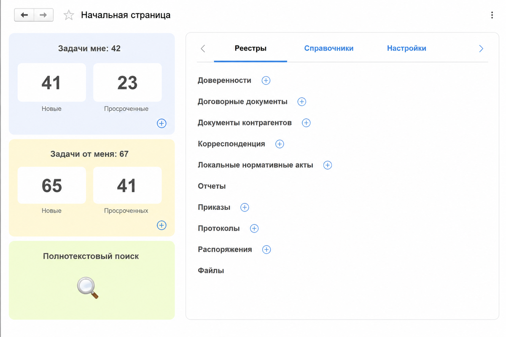
Task: Click the Просроченных label
Action: [x=126, y=211]
